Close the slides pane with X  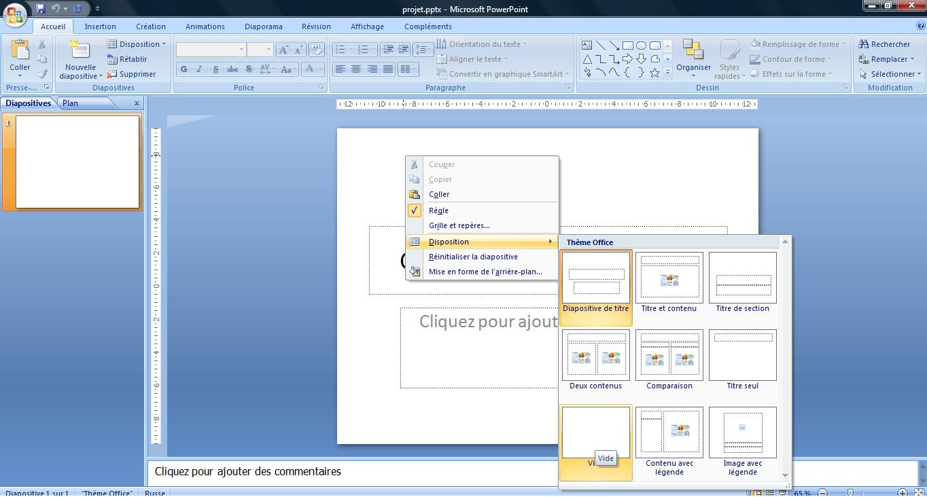pos(137,103)
